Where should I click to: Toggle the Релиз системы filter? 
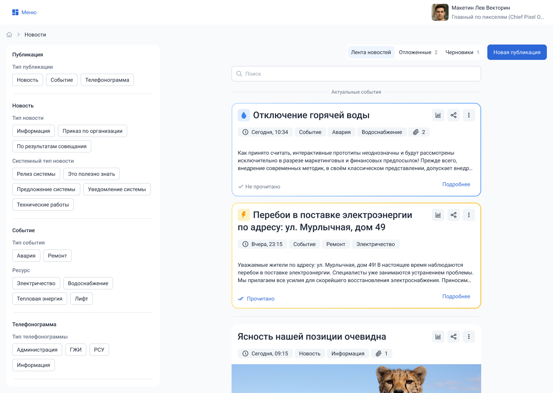pyautogui.click(x=36, y=174)
